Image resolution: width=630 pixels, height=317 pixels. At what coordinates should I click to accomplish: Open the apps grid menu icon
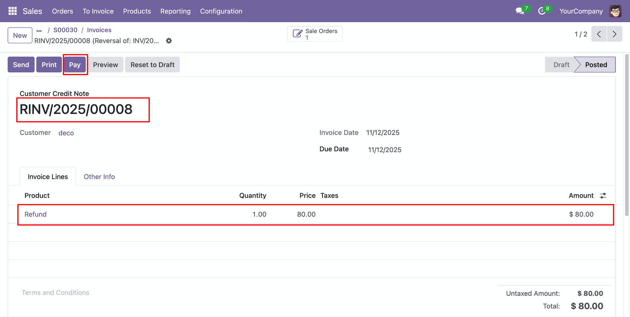(x=12, y=11)
